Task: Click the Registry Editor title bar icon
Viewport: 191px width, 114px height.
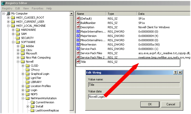Action: click(x=3, y=3)
